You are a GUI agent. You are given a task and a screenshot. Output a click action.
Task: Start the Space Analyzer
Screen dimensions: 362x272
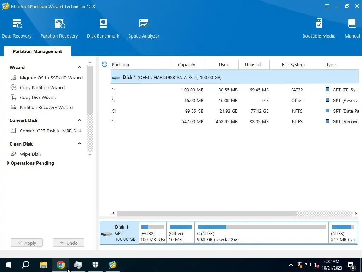pos(144,28)
